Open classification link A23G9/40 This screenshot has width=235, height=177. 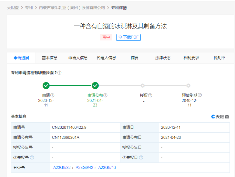(107, 168)
